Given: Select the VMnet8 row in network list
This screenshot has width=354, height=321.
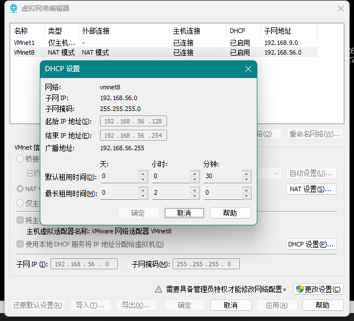Looking at the screenshot, I should [165, 52].
